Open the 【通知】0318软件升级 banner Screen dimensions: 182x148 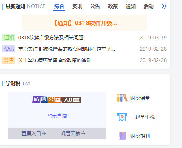click(85, 23)
